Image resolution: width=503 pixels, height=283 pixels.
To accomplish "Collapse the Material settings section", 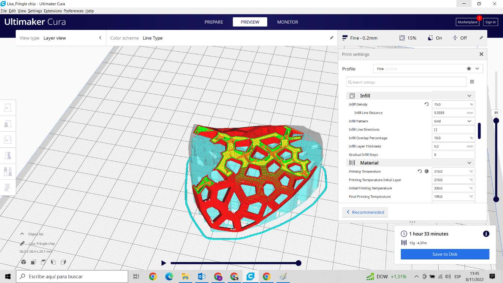I will 469,163.
